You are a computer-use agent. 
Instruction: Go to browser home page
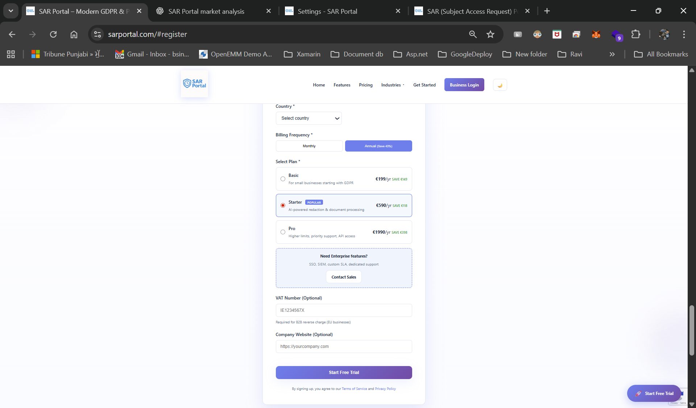coord(74,34)
